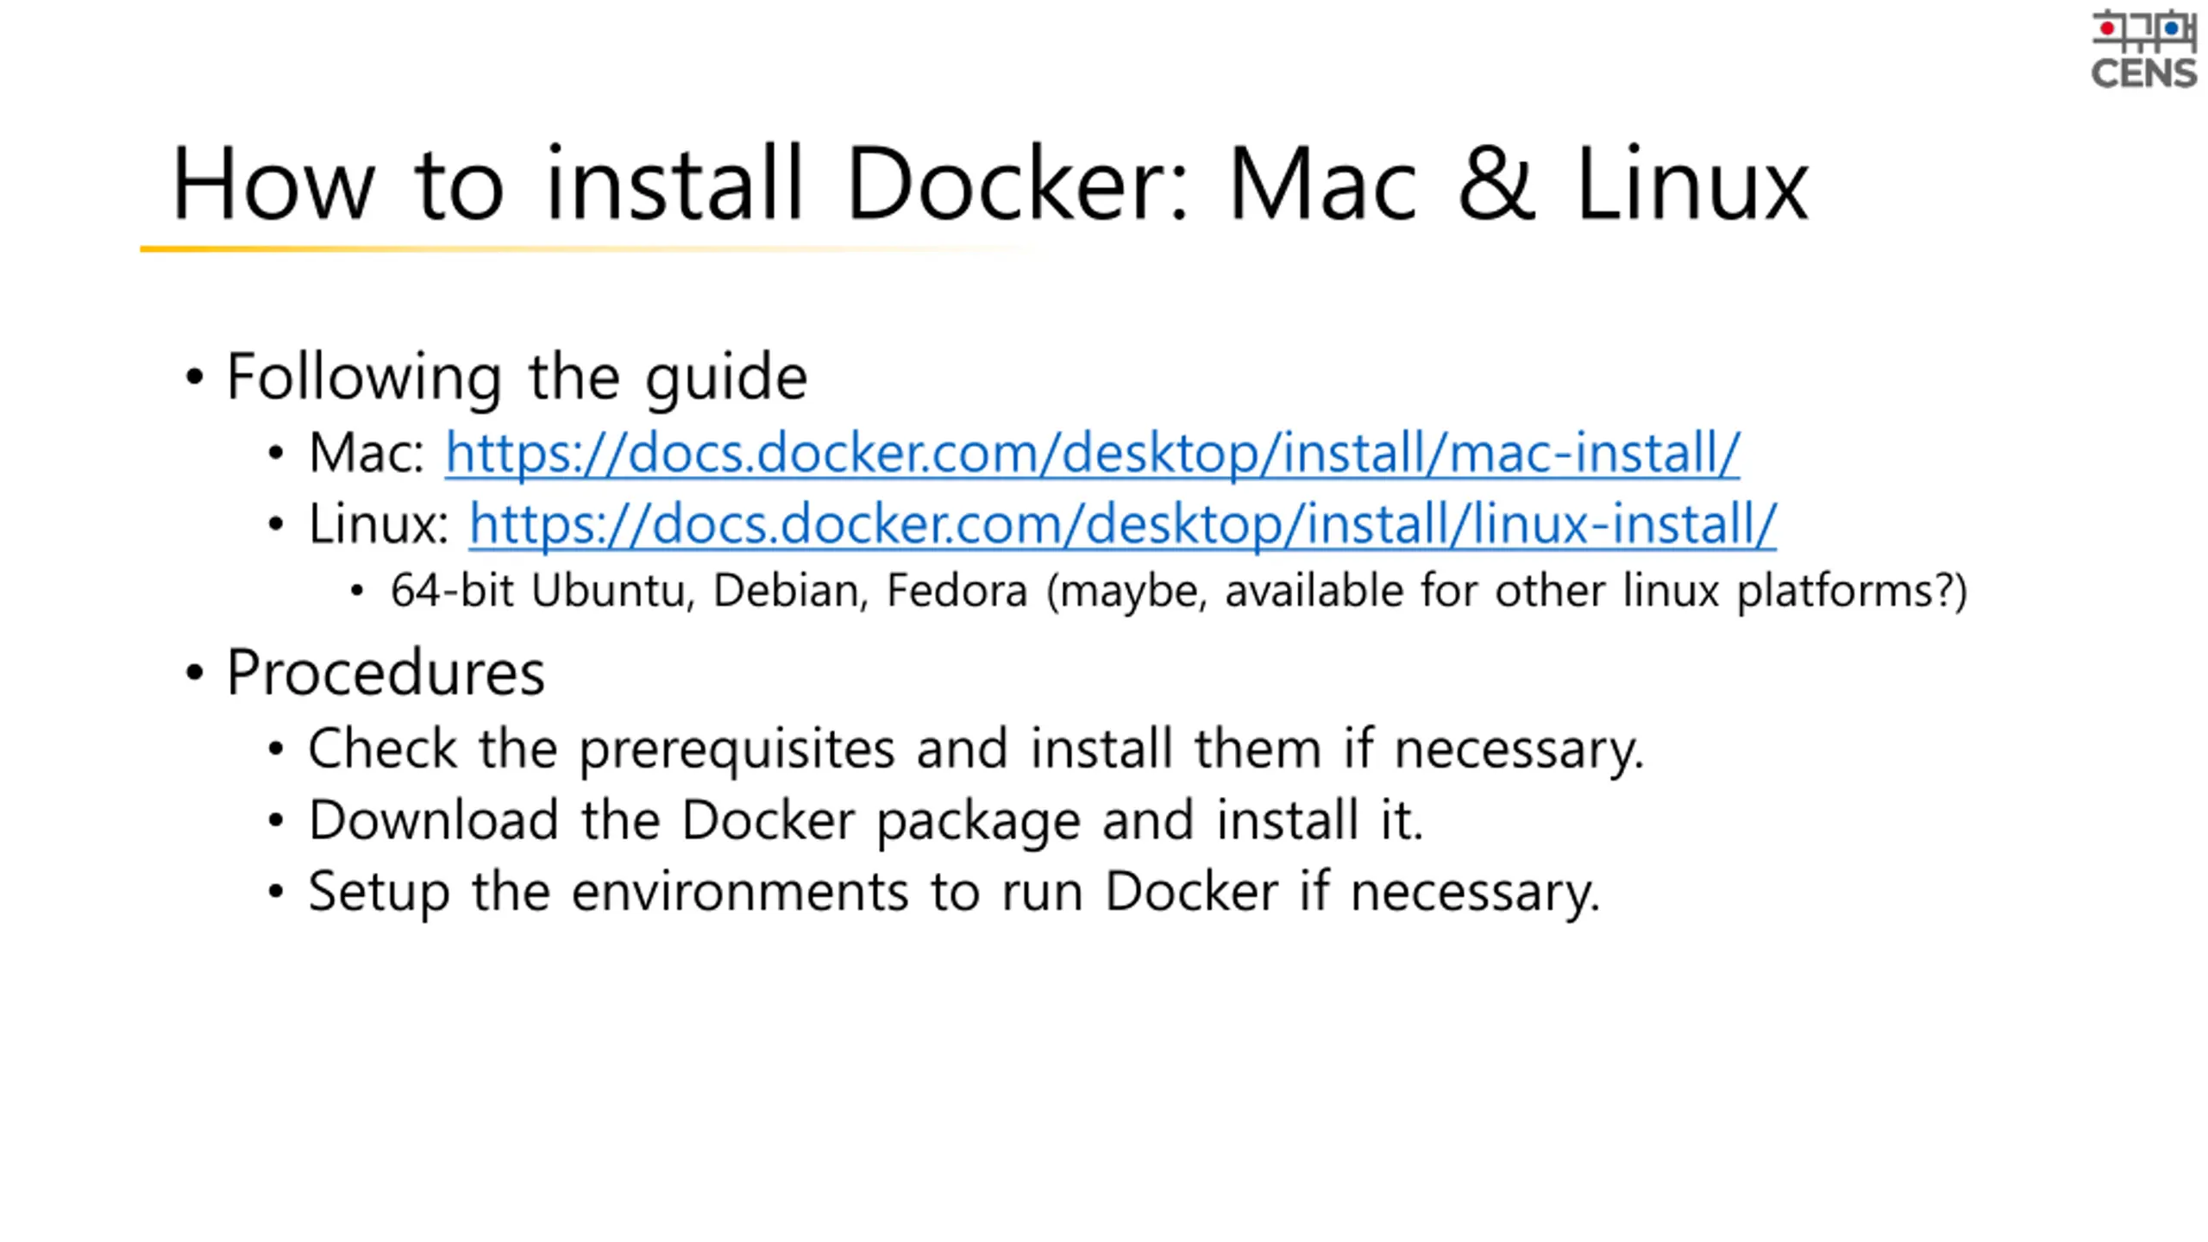2208x1242 pixels.
Task: Select the 'Following the guide' bullet text
Action: point(517,378)
